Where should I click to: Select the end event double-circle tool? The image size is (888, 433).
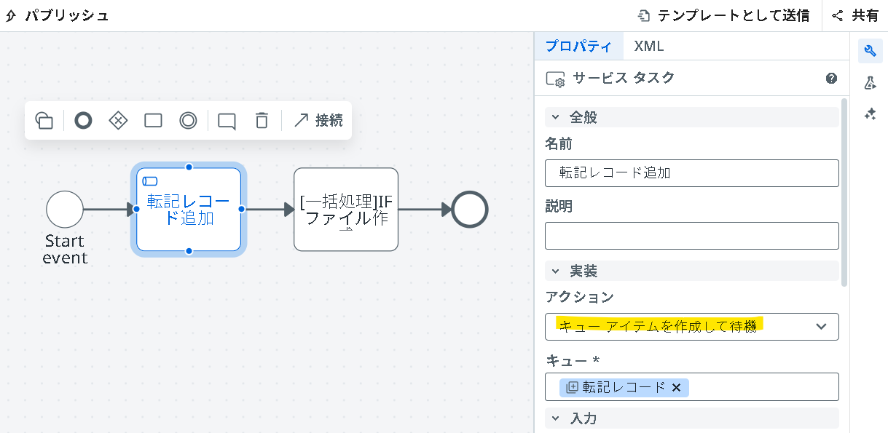[x=188, y=120]
